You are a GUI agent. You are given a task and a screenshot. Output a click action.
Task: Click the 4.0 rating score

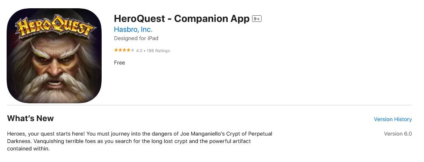tap(139, 50)
